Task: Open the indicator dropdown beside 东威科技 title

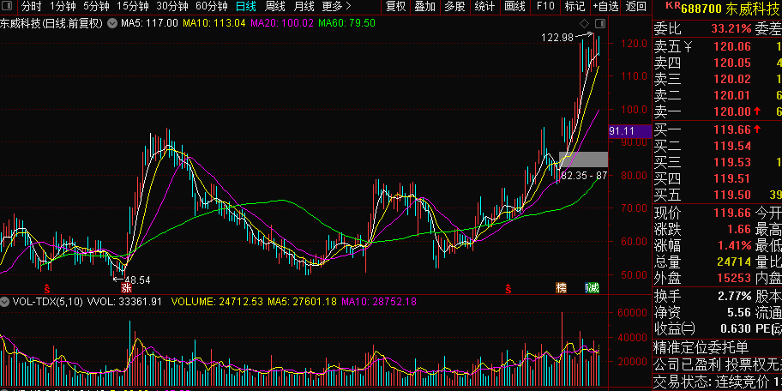Action: [112, 22]
